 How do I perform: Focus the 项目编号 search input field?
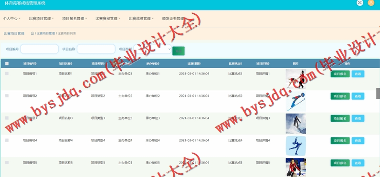point(40,49)
